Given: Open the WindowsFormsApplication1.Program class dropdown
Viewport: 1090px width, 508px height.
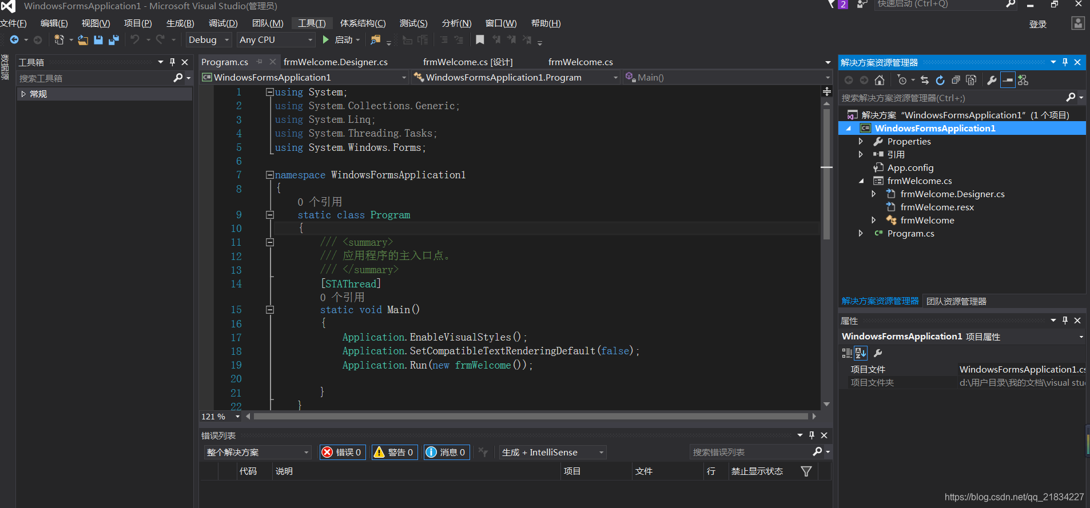Looking at the screenshot, I should pyautogui.click(x=516, y=77).
